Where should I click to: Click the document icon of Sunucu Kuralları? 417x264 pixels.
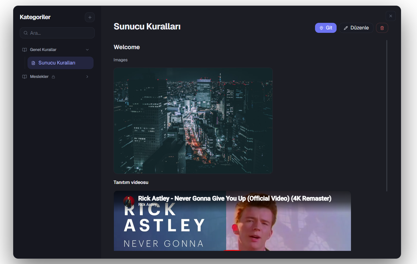[x=33, y=63]
